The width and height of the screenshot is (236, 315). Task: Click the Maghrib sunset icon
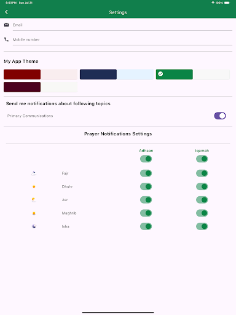point(34,213)
